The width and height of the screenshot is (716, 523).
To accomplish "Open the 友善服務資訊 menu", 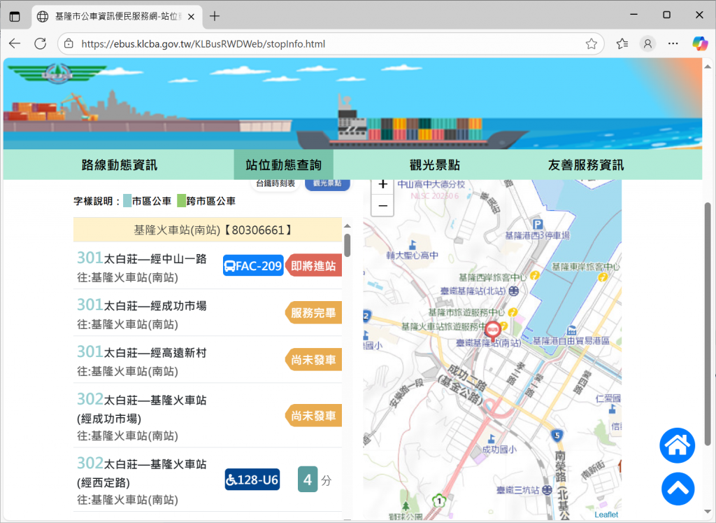I will pyautogui.click(x=586, y=165).
